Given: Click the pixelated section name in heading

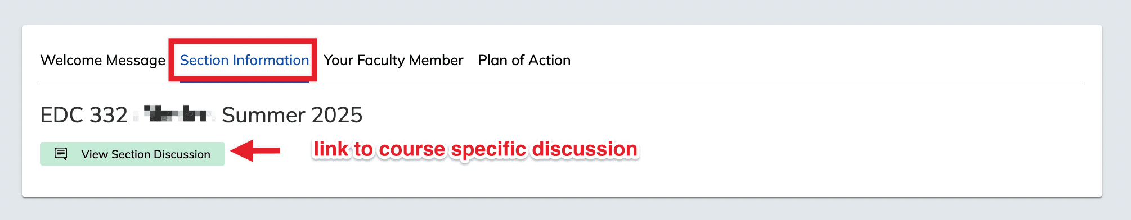Looking at the screenshot, I should (x=174, y=114).
